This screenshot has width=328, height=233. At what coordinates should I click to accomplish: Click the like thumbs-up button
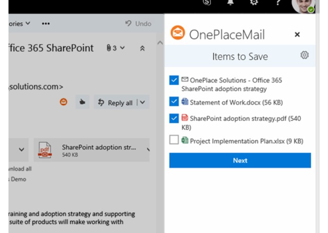[82, 102]
